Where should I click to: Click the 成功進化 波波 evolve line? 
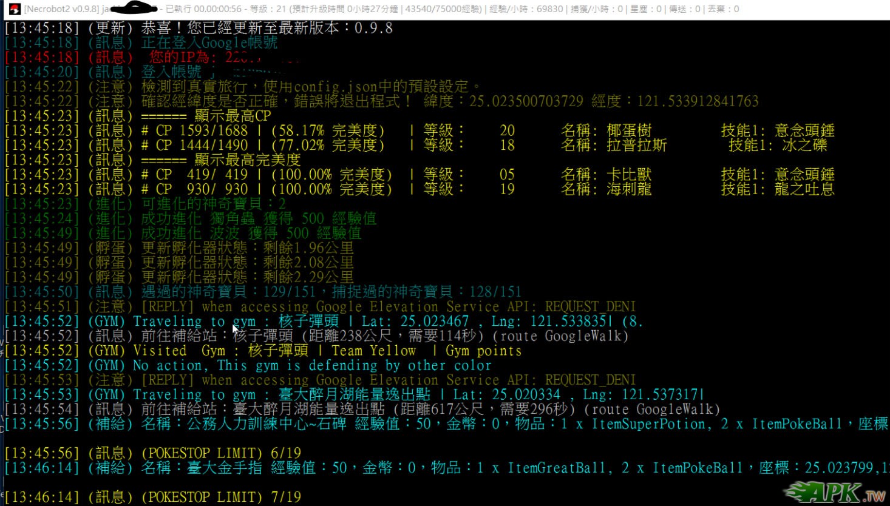coord(183,233)
